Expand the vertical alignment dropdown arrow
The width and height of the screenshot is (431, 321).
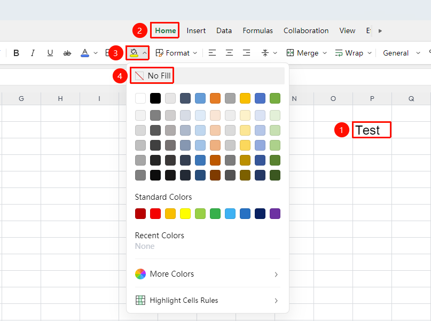(x=275, y=53)
